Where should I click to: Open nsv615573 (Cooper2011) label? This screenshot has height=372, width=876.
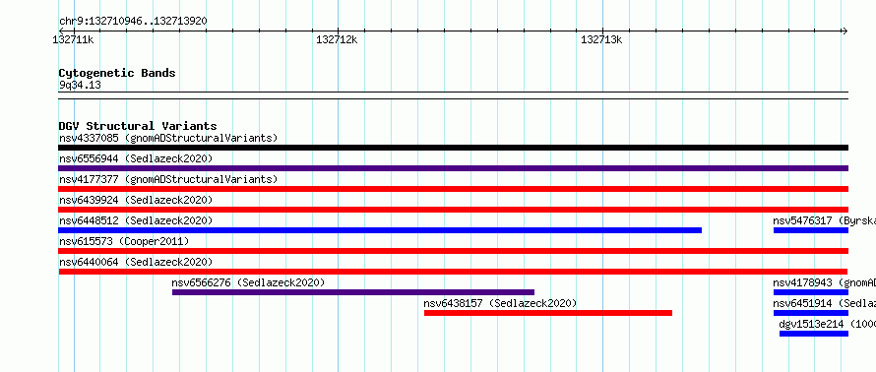coord(124,241)
